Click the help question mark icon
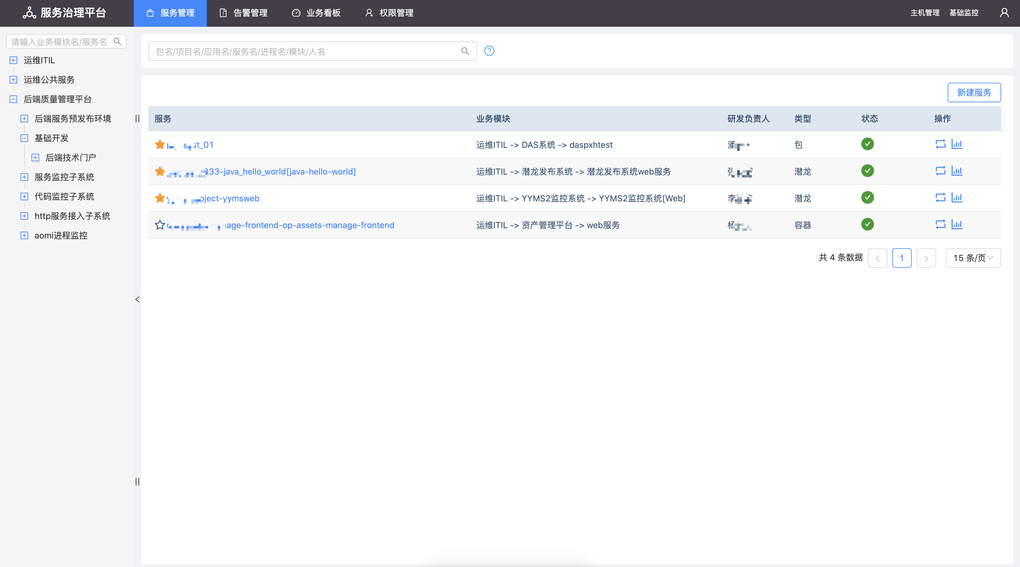The image size is (1020, 567). [x=489, y=51]
